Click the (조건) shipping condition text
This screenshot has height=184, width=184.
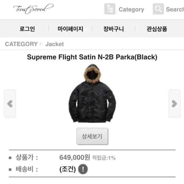(68, 169)
